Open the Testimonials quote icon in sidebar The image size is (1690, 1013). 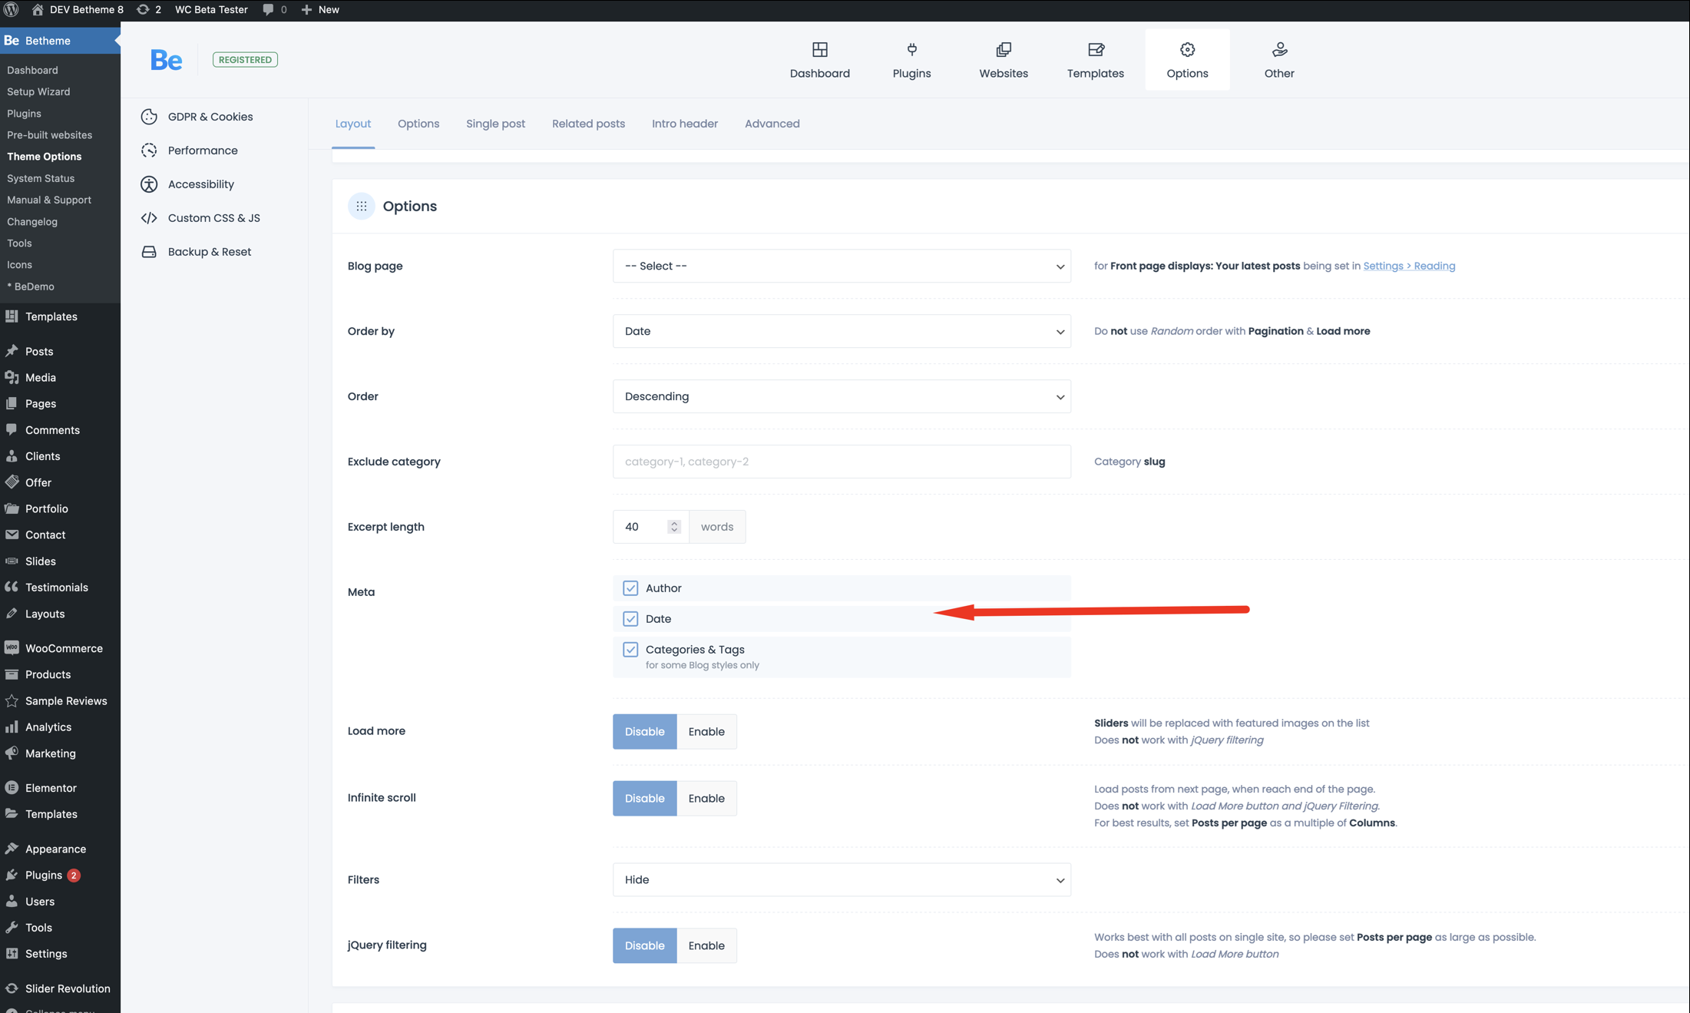pyautogui.click(x=12, y=587)
